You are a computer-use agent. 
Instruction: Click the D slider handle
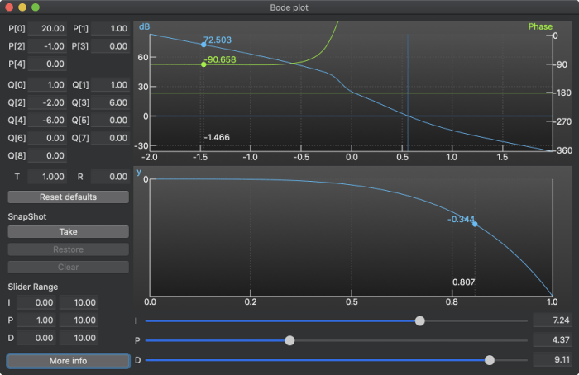click(490, 360)
